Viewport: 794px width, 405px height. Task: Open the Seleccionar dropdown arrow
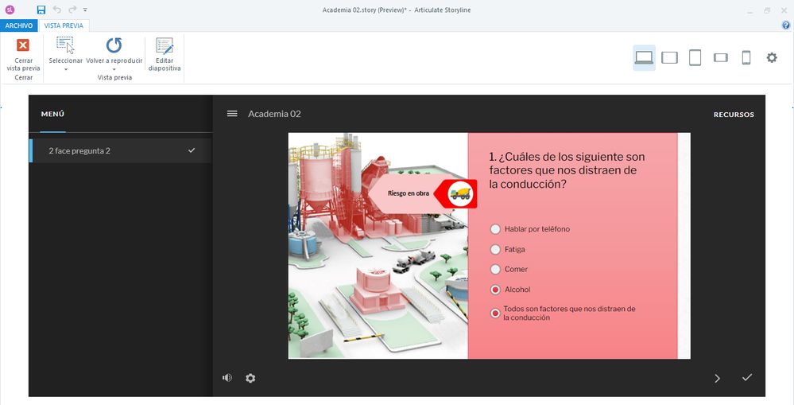pyautogui.click(x=65, y=69)
